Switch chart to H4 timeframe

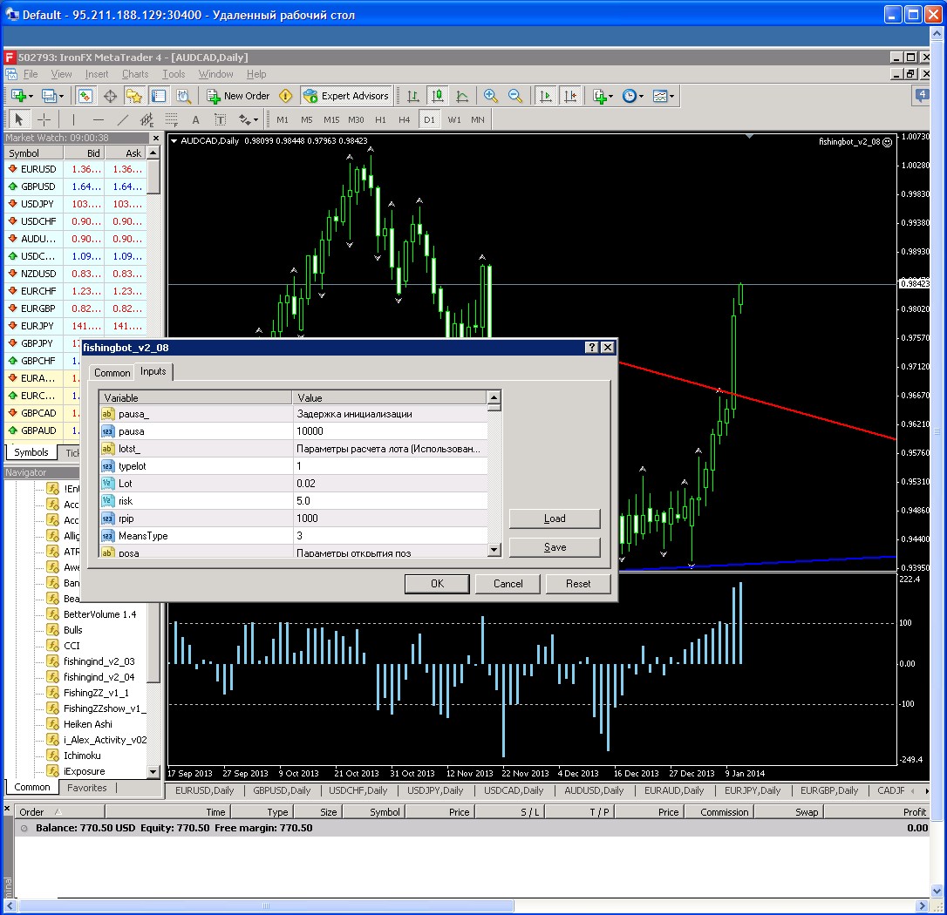404,119
